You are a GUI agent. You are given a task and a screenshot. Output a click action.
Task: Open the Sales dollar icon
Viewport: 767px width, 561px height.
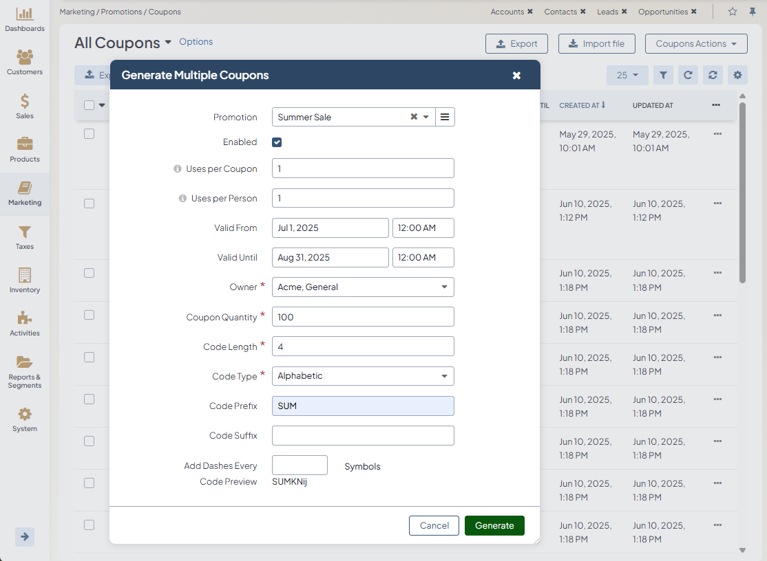coord(25,102)
